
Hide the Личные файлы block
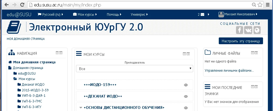[x=252, y=53]
